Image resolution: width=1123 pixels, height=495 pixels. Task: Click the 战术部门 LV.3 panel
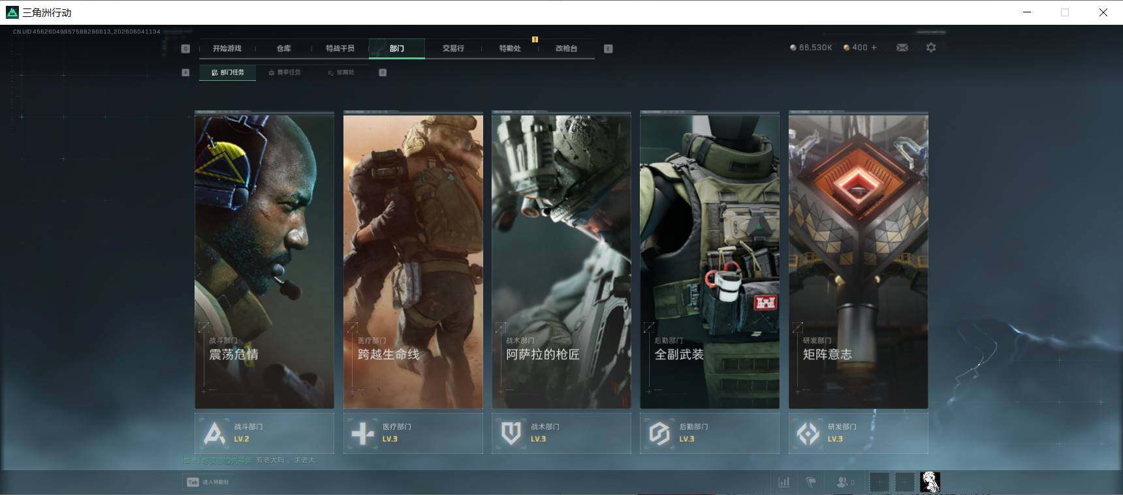tap(561, 433)
